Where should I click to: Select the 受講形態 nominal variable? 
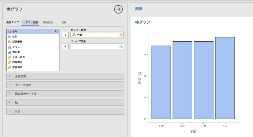17,42
